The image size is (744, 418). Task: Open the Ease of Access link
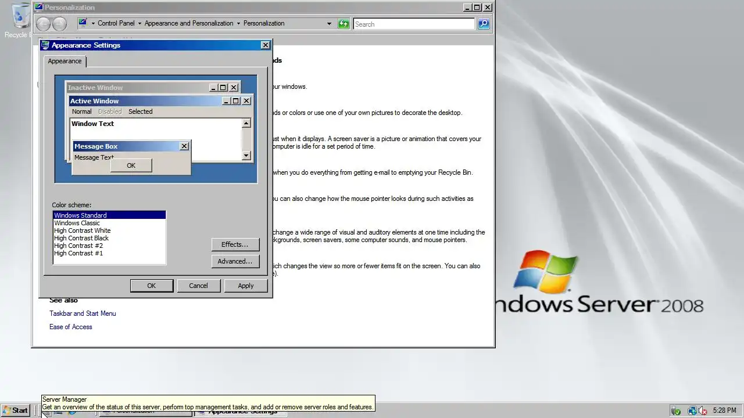coord(70,327)
